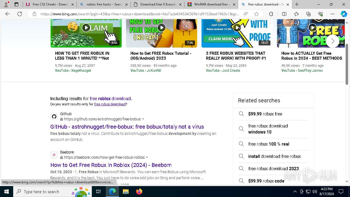
Task: Open the volume control in system tray
Action: point(315,192)
